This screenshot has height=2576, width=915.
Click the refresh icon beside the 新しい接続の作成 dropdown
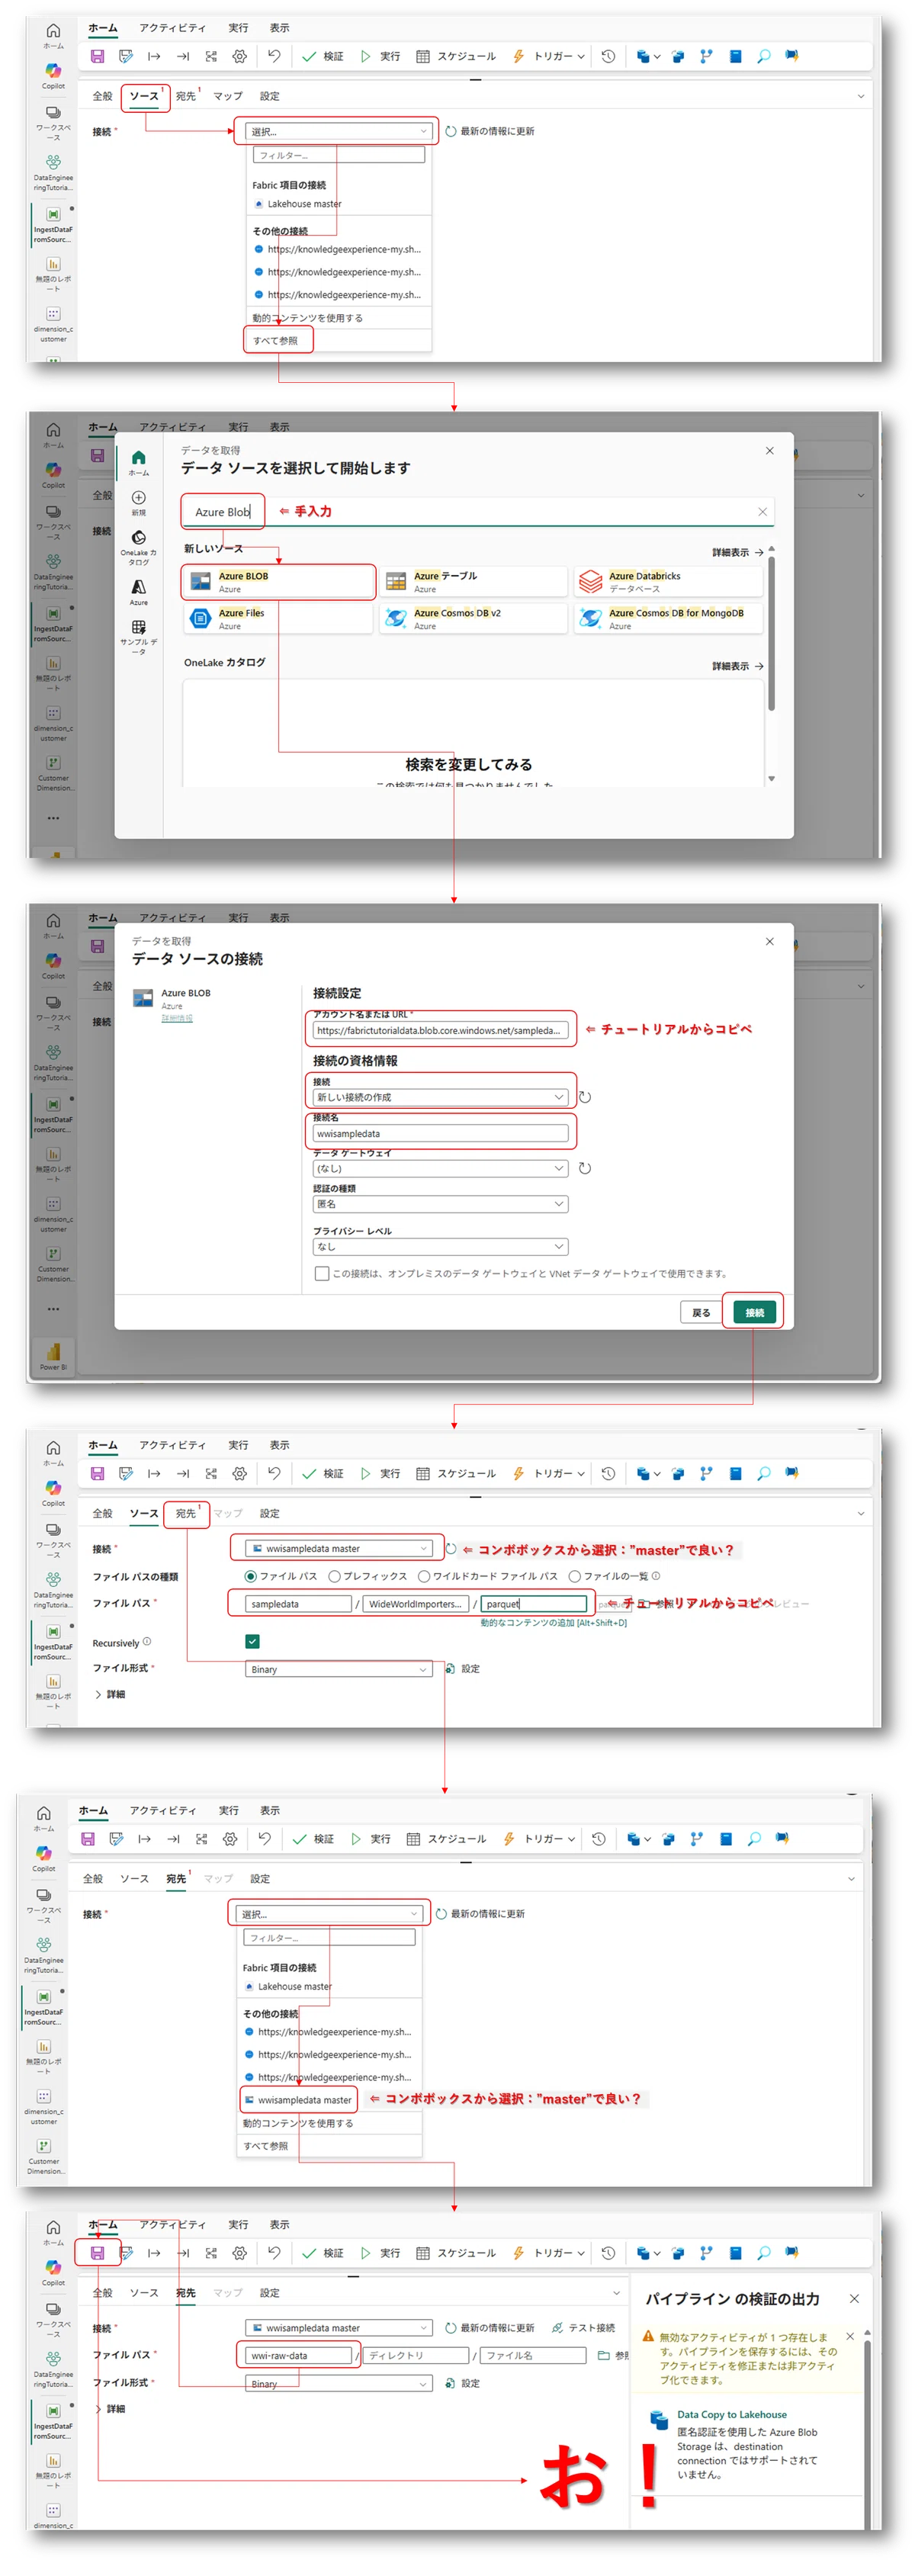tap(585, 1097)
